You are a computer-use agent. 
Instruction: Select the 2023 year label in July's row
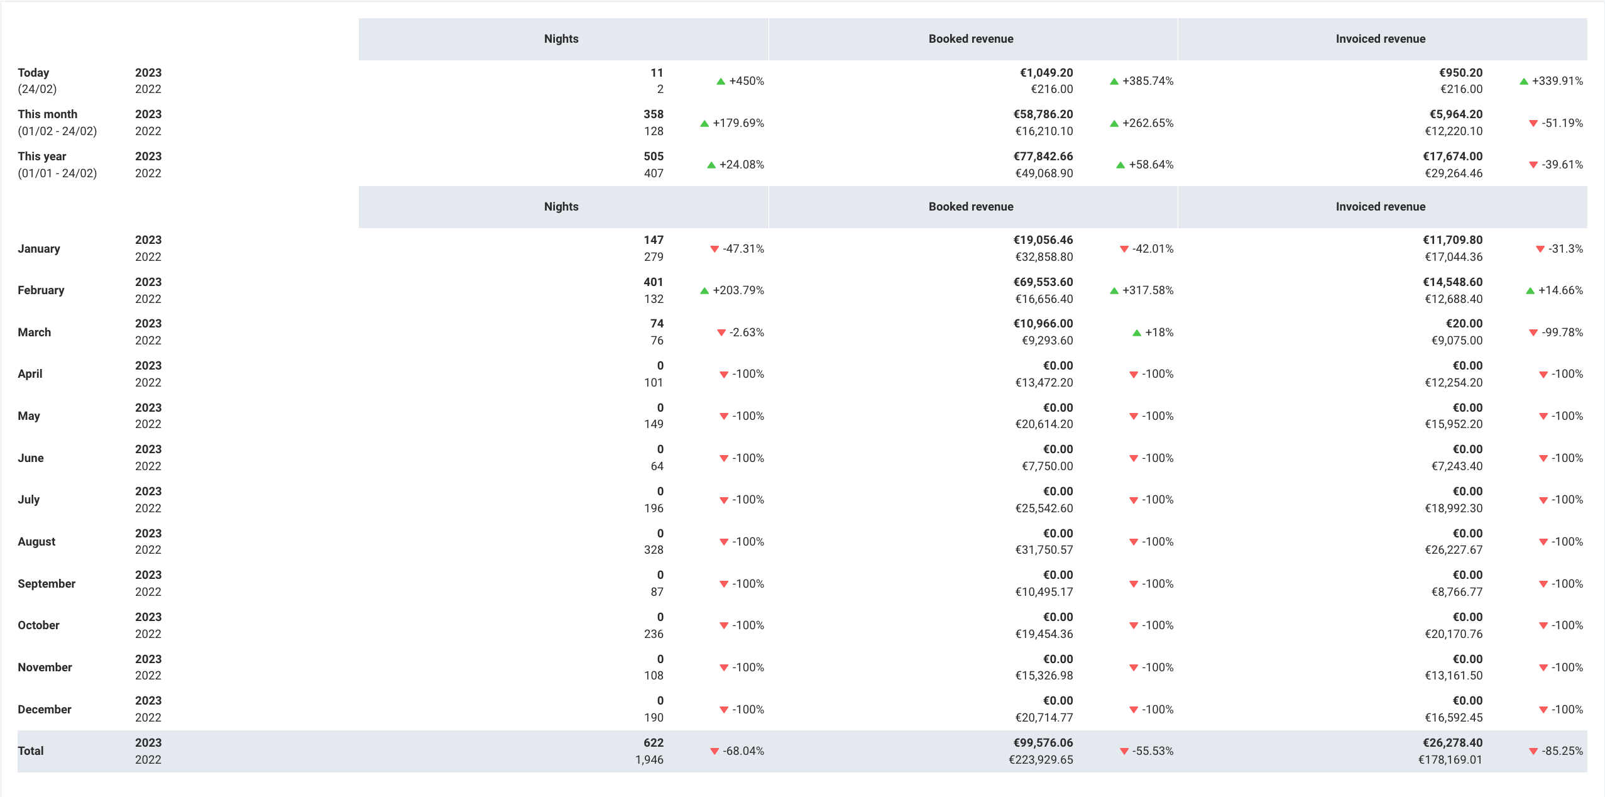click(x=148, y=491)
